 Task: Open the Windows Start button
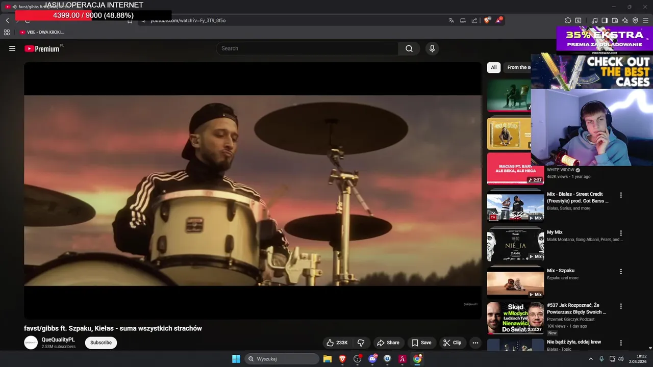(236, 359)
